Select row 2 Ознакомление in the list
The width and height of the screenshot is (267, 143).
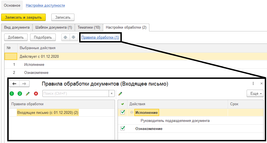(136, 72)
